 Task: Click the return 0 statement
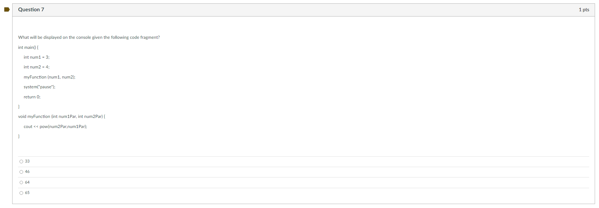(32, 97)
